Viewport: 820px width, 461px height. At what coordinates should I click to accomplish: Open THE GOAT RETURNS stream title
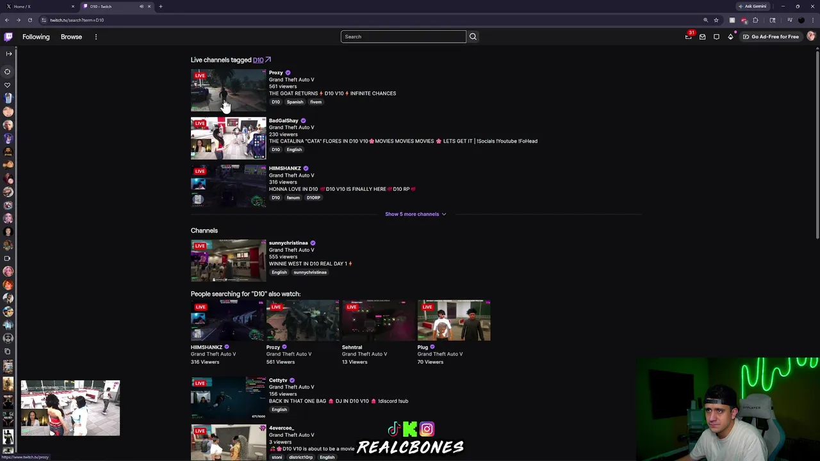(x=332, y=93)
